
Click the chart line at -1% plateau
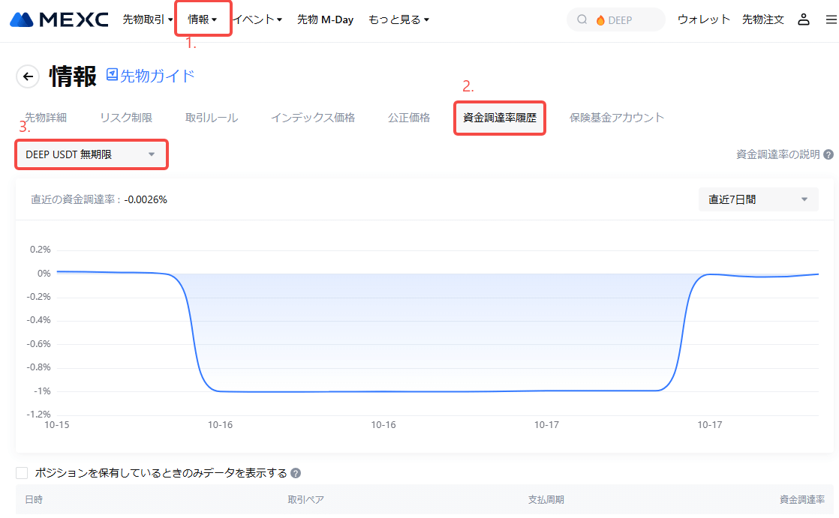pos(435,391)
